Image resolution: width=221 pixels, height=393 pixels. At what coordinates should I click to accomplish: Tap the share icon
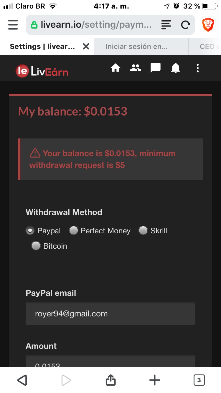(111, 380)
